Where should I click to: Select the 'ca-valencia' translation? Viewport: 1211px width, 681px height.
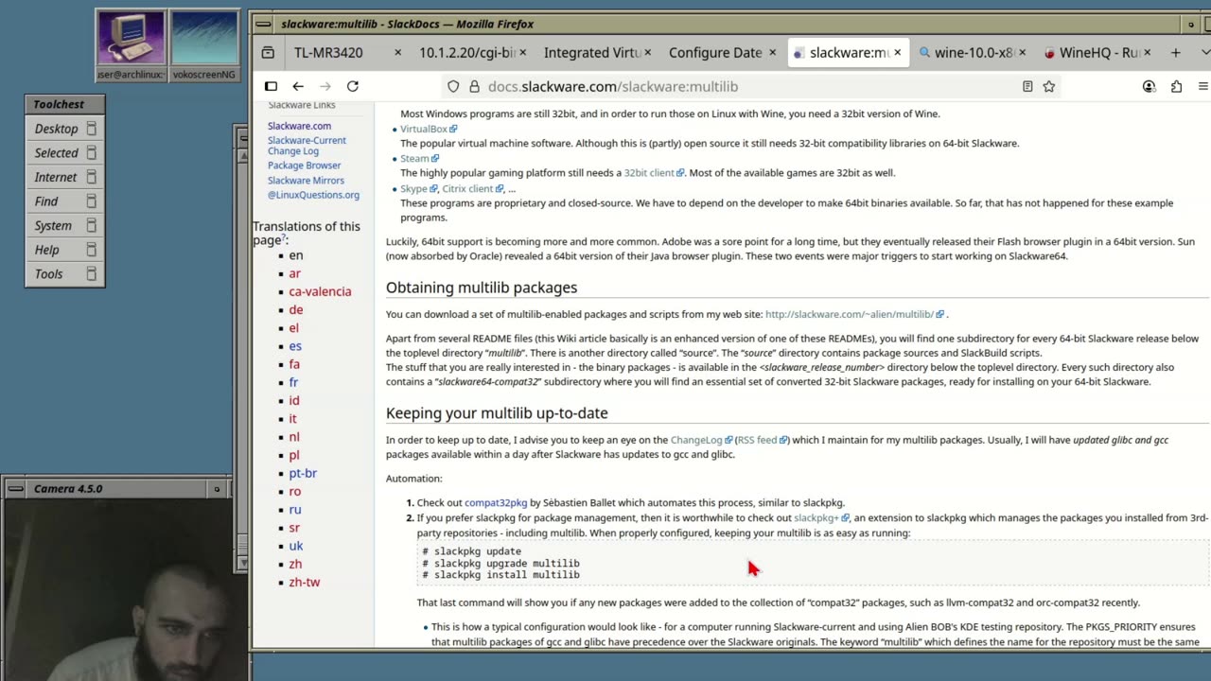(x=320, y=291)
